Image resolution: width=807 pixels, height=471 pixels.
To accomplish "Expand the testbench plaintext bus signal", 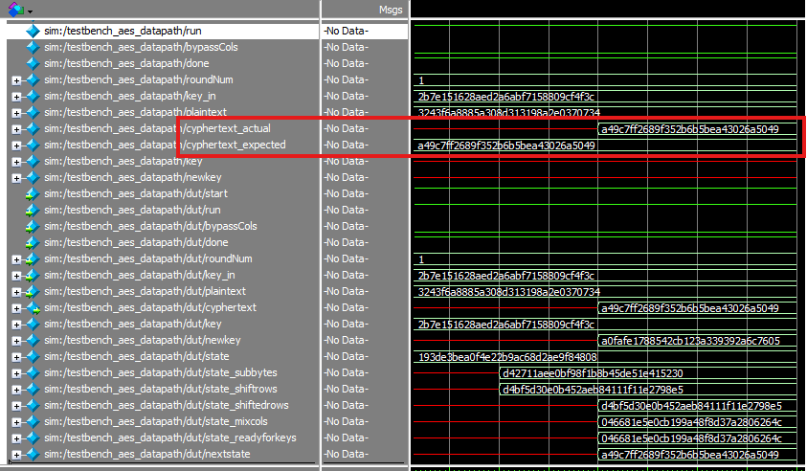I will [x=16, y=113].
